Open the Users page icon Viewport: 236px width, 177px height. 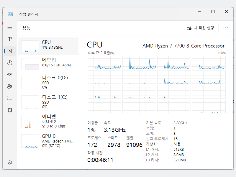pyautogui.click(x=10, y=86)
